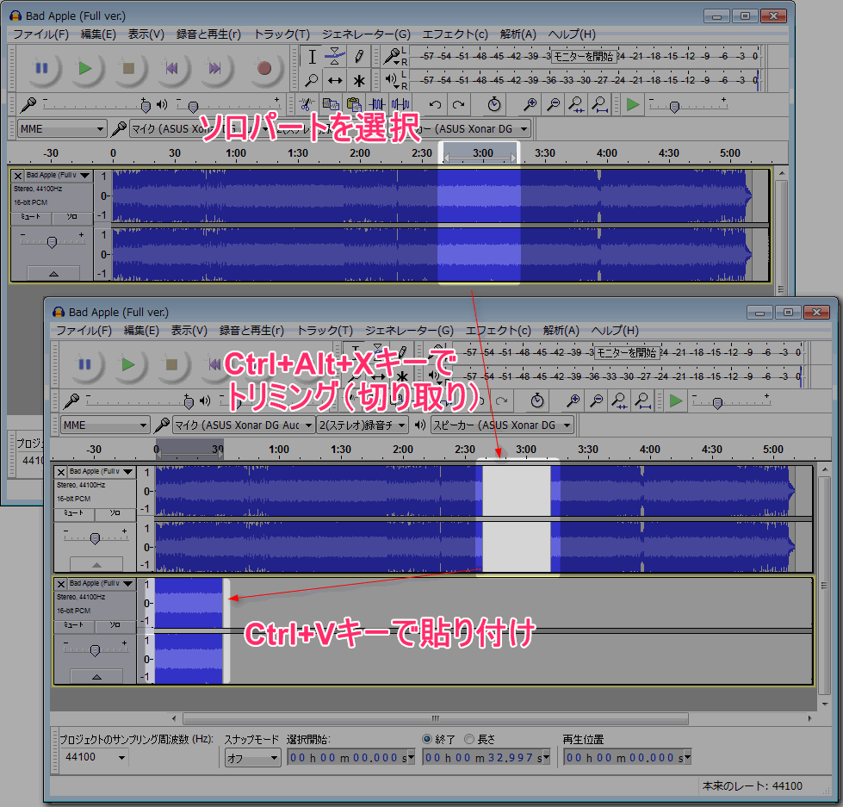Collapse front window's lower track
The image size is (843, 807).
click(x=96, y=676)
